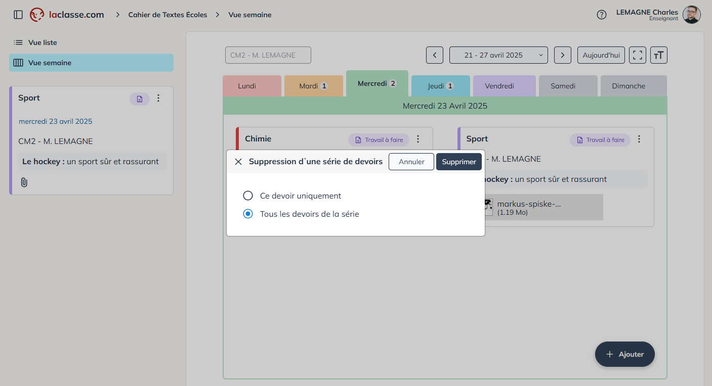The height and width of the screenshot is (386, 712).
Task: Click the Aujourd'hui button
Action: point(601,55)
